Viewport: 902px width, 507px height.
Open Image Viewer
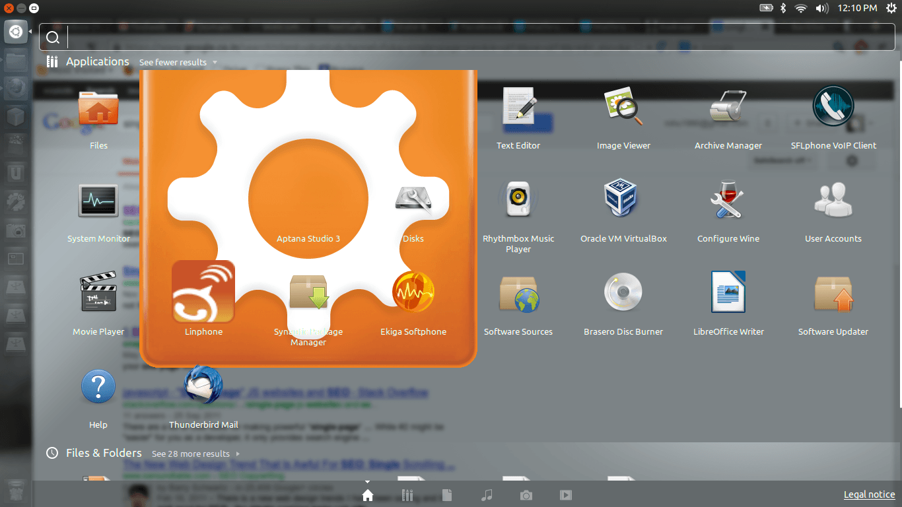click(x=623, y=107)
